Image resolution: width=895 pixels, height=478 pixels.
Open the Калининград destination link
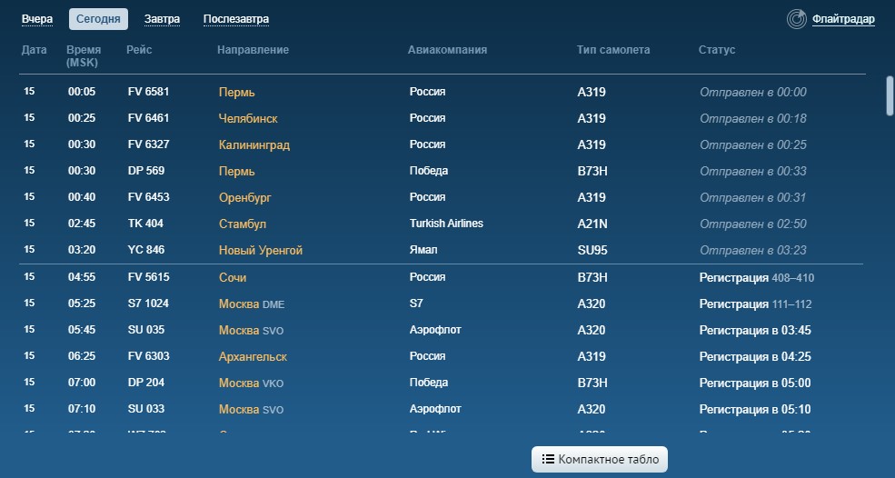(254, 144)
